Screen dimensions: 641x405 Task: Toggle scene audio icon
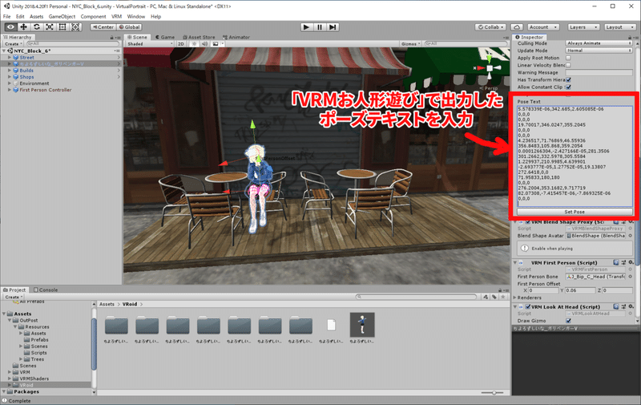(x=205, y=44)
